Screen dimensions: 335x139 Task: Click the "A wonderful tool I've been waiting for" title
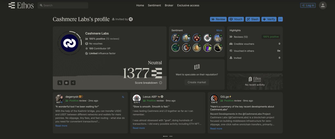click(x=77, y=106)
